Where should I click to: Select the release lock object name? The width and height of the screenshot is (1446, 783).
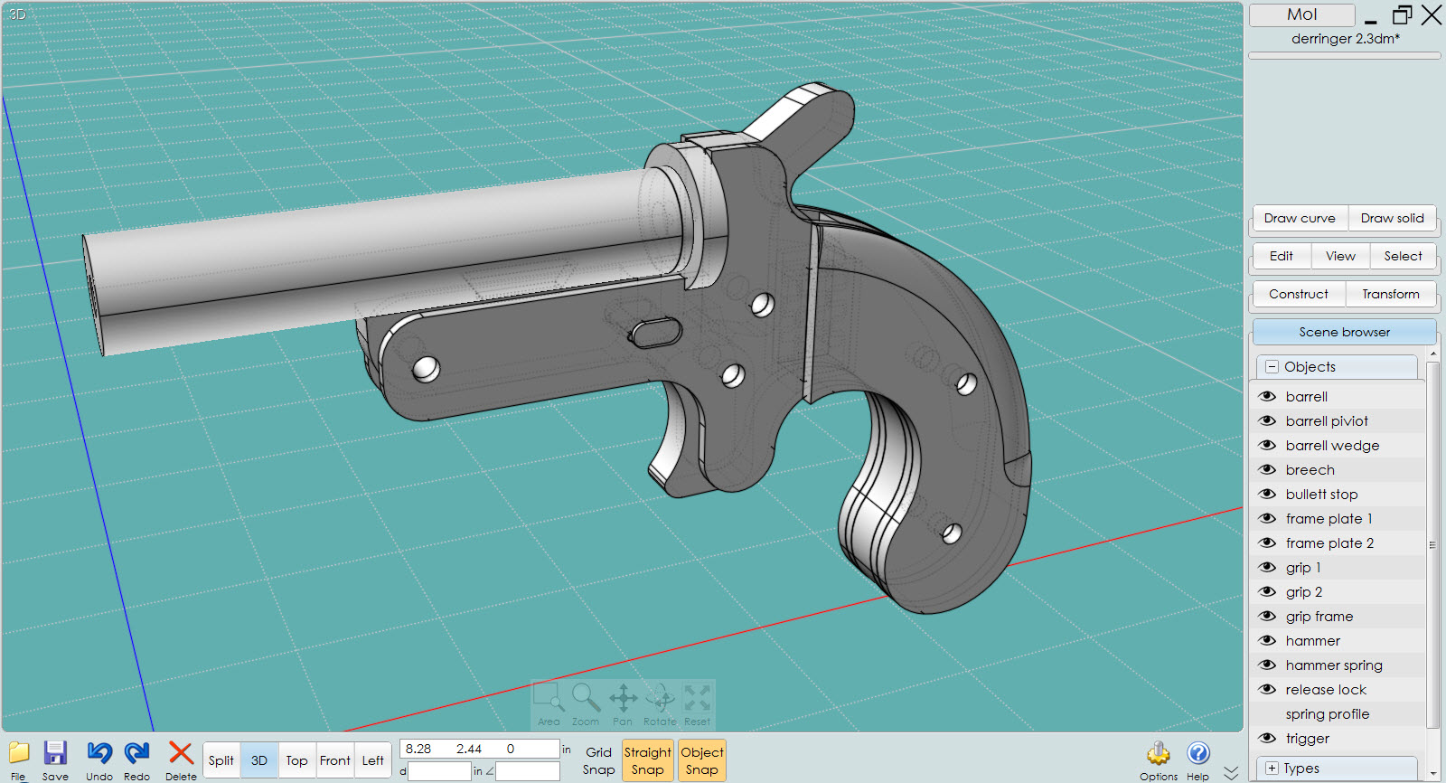click(1326, 689)
